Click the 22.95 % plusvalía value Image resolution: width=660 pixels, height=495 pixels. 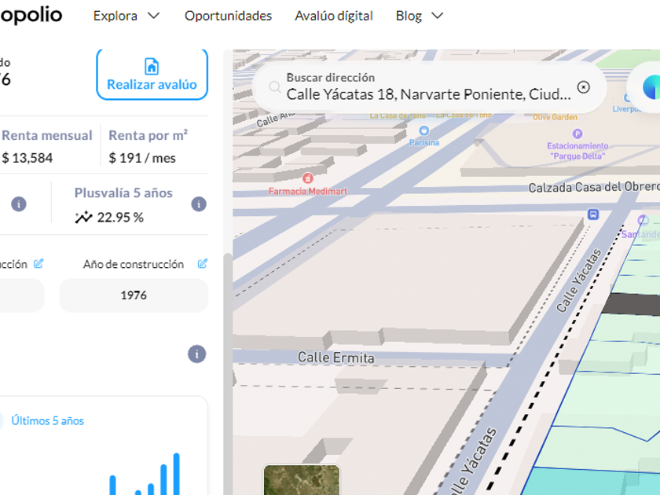(x=120, y=218)
